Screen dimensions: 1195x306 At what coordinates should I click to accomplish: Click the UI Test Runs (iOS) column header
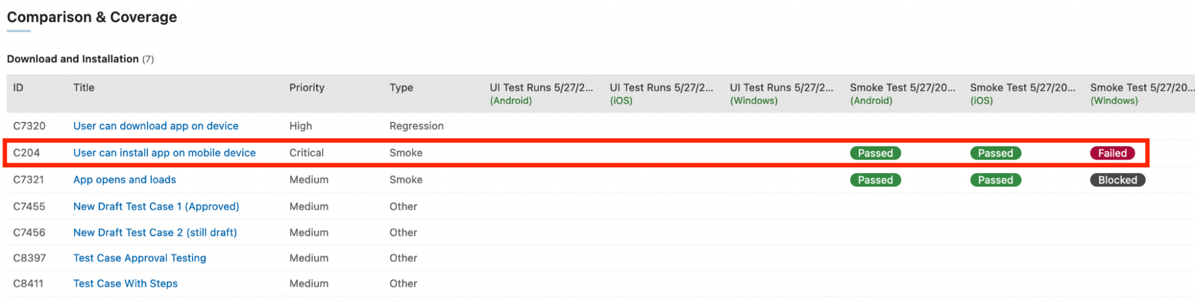coord(661,94)
